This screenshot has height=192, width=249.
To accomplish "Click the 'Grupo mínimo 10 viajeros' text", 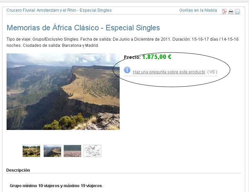I will (x=56, y=186).
